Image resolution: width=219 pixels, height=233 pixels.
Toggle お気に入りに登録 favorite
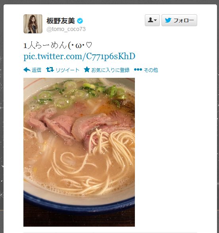pyautogui.click(x=110, y=70)
